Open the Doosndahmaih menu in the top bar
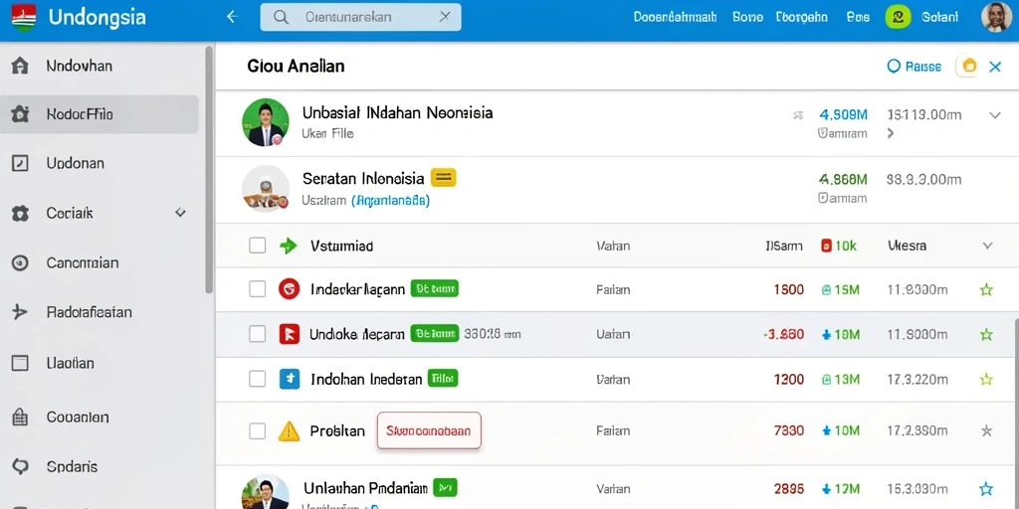The height and width of the screenshot is (509, 1019). point(675,17)
